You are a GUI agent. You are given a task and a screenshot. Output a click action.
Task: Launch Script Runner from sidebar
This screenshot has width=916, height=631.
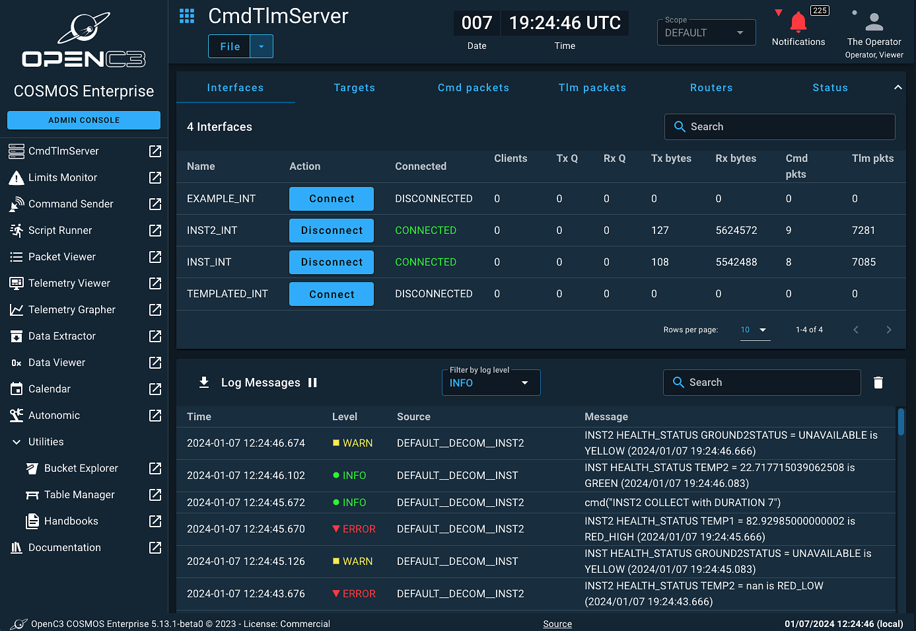click(60, 231)
